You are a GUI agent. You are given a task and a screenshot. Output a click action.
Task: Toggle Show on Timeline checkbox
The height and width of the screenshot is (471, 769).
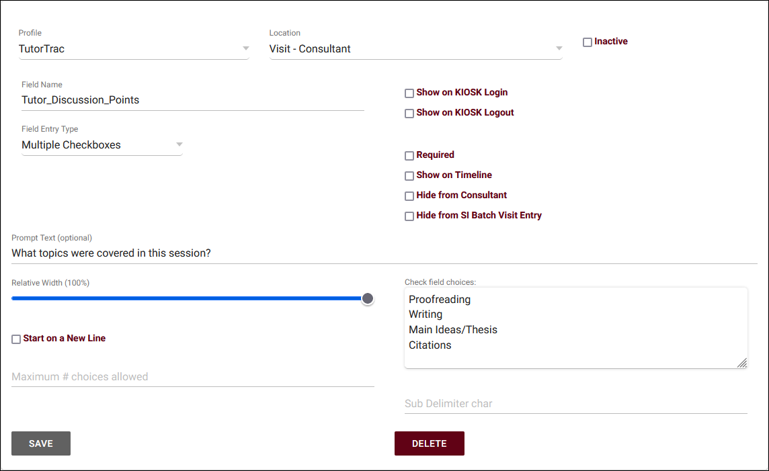click(409, 176)
